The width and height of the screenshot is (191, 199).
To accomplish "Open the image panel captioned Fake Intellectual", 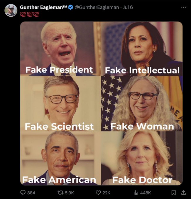I will coord(142,48).
